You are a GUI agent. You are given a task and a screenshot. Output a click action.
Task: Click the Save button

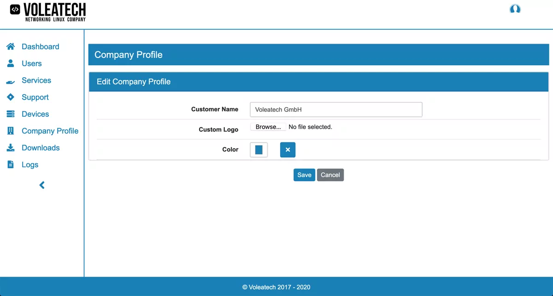click(x=304, y=175)
